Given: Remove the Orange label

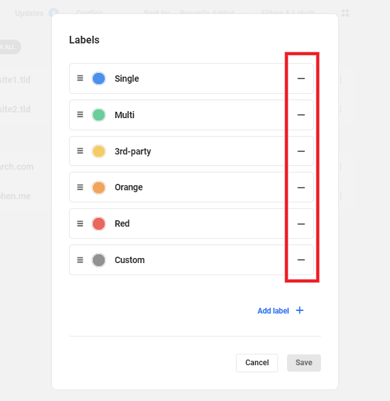Looking at the screenshot, I should [x=301, y=188].
